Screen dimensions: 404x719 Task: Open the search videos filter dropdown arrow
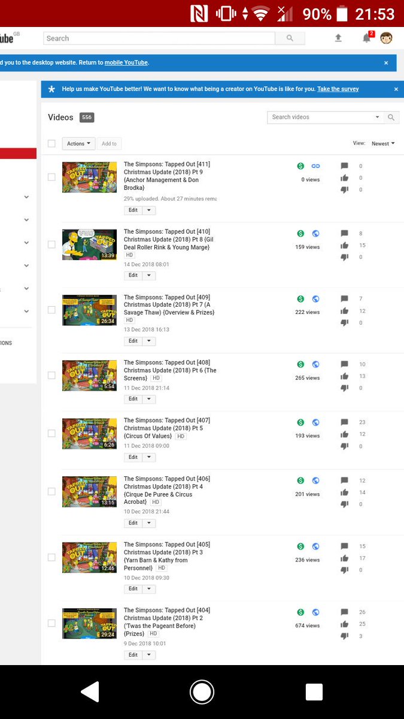(x=377, y=117)
